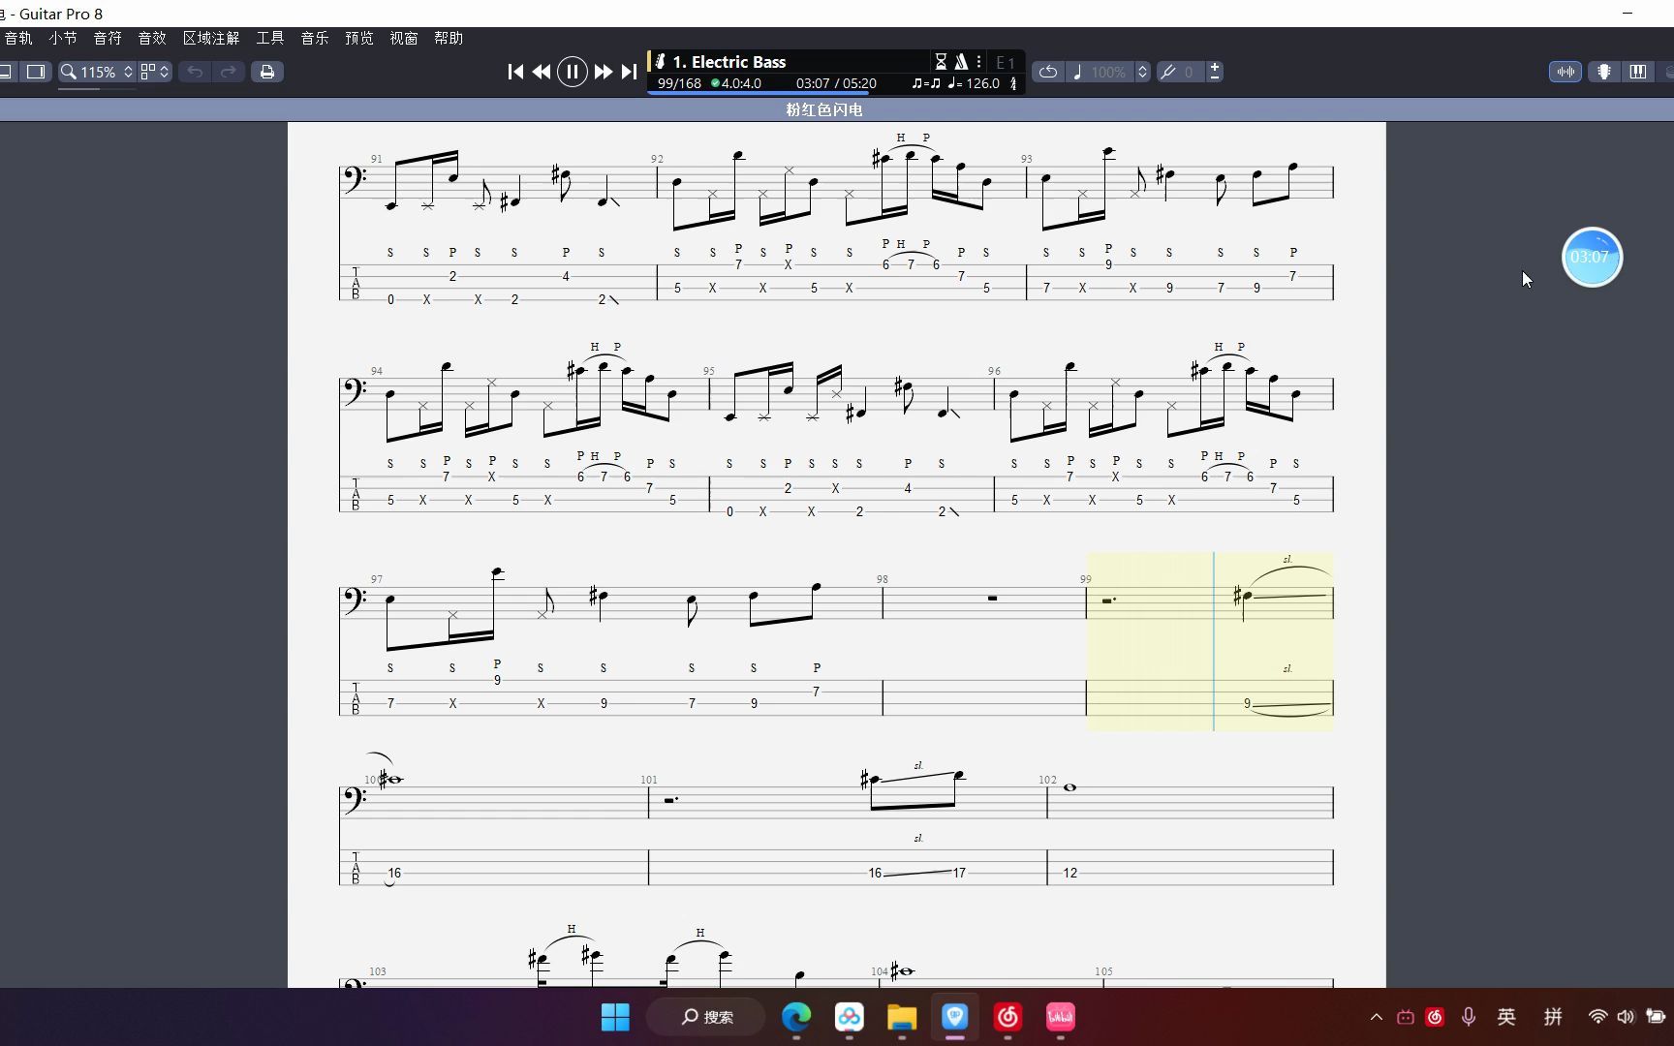Image resolution: width=1674 pixels, height=1046 pixels.
Task: Show the guitar fretboard view
Action: tap(1604, 72)
